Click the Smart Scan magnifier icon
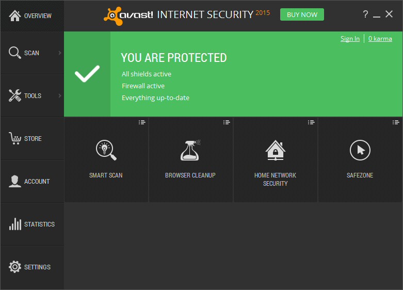The image size is (403, 290). tap(106, 150)
